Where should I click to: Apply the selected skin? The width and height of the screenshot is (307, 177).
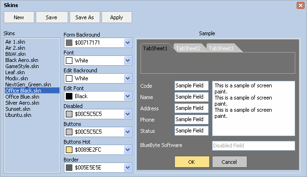pos(117,17)
